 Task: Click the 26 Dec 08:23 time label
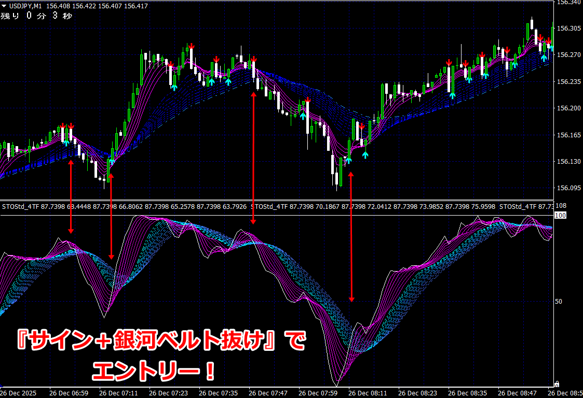pyautogui.click(x=417, y=393)
